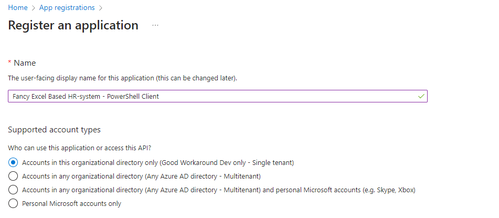This screenshot has height=218, width=499.
Task: Choose Any Azure AD directory Multitenant radio only
Action: [x=13, y=176]
